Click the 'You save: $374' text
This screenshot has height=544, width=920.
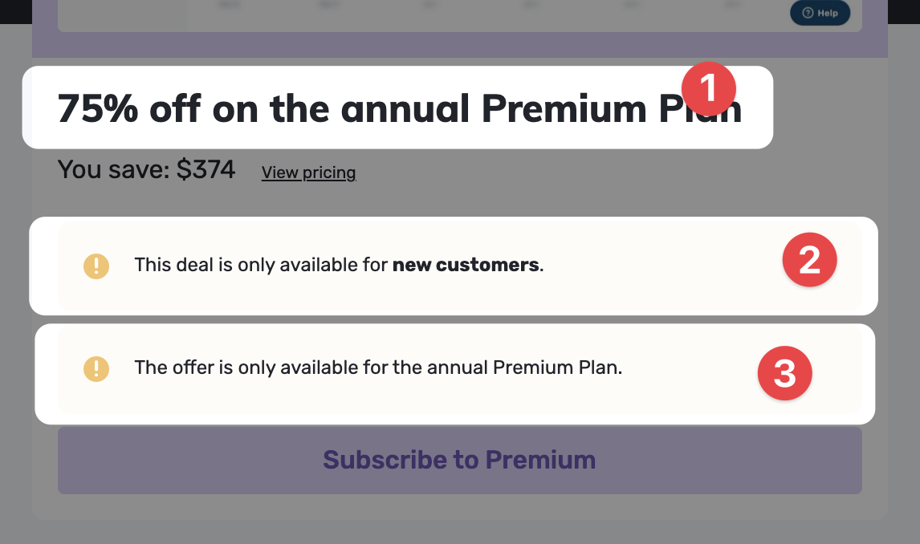click(x=146, y=169)
